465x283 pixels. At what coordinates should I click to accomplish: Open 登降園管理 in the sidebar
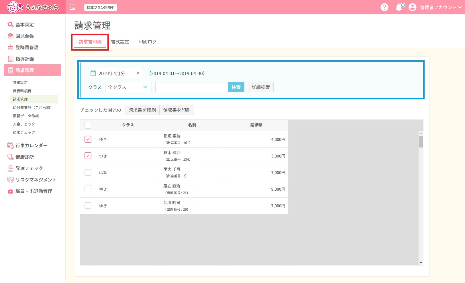point(27,47)
